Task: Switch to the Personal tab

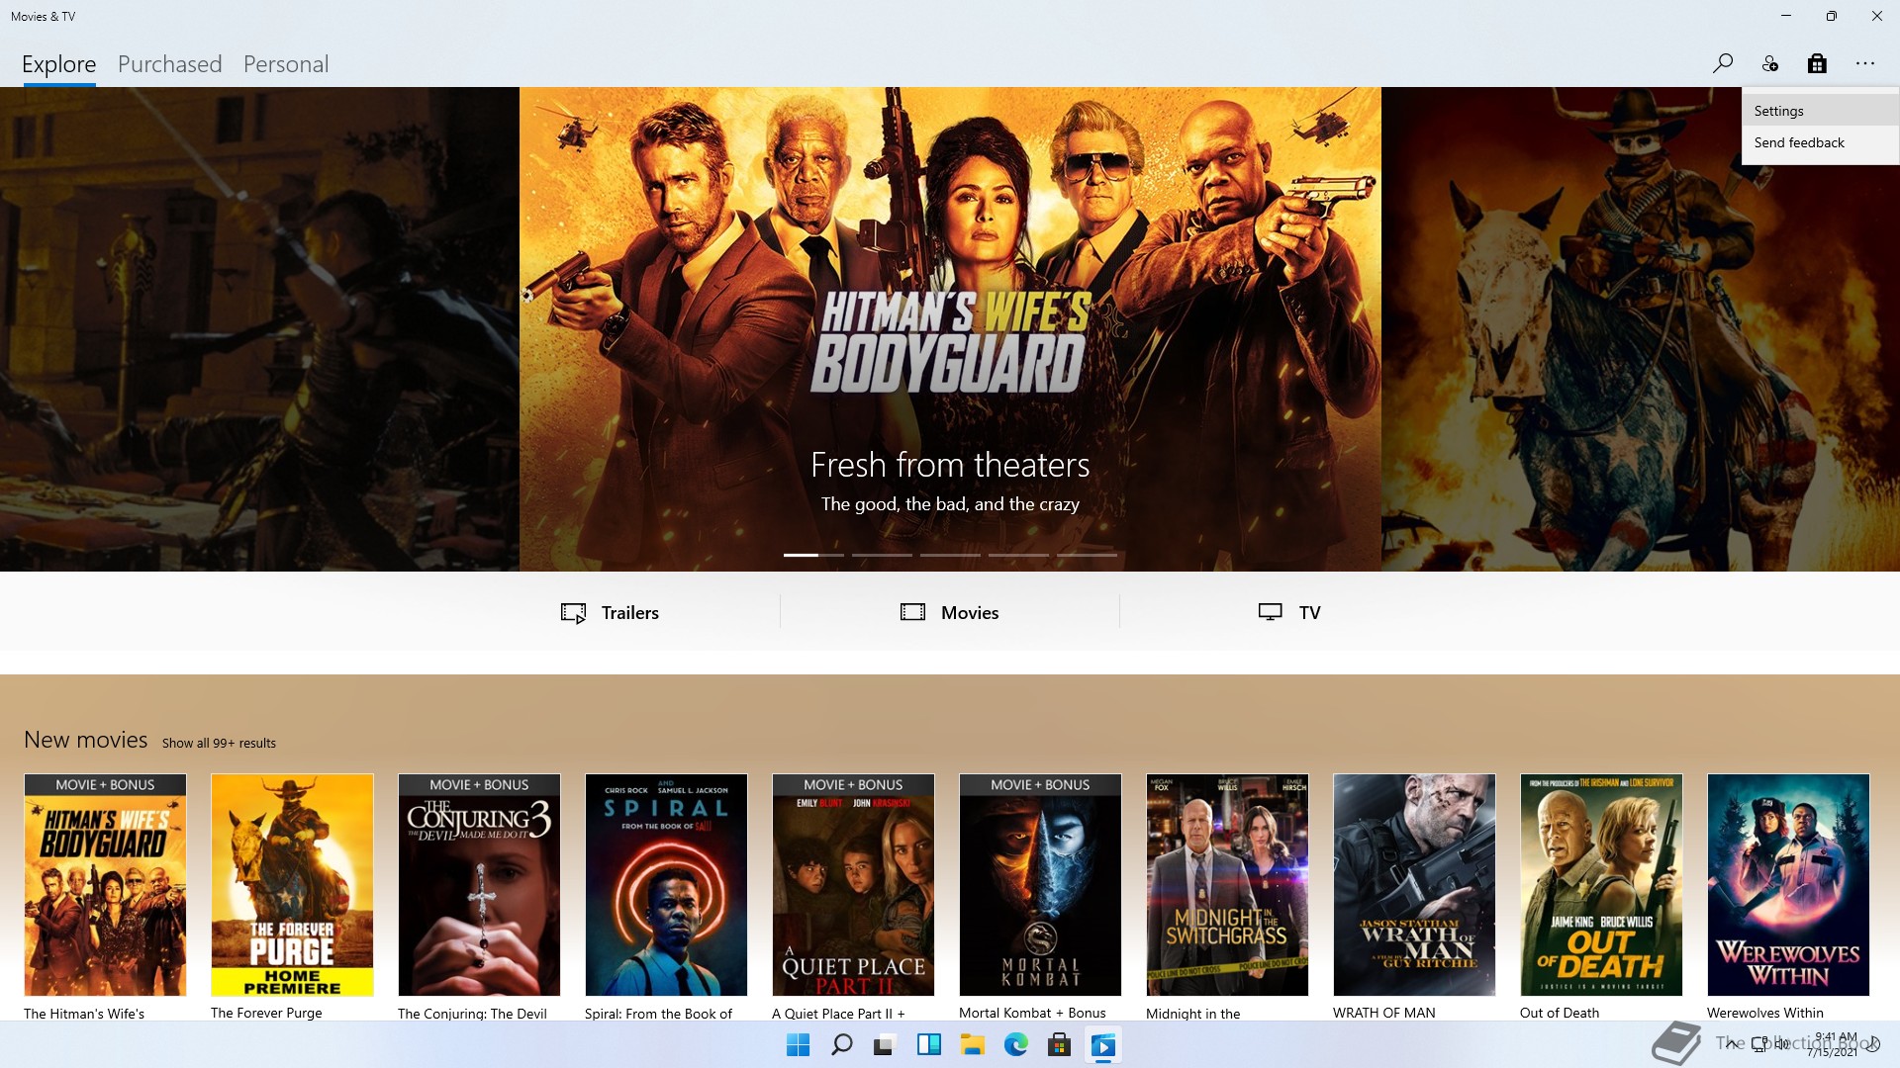Action: pyautogui.click(x=286, y=64)
